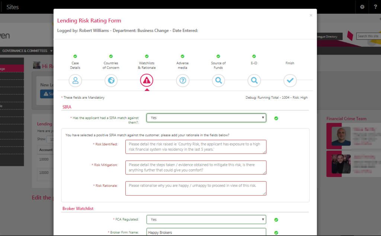Click the Finish checkmark step icon
The image size is (381, 236).
290,80
